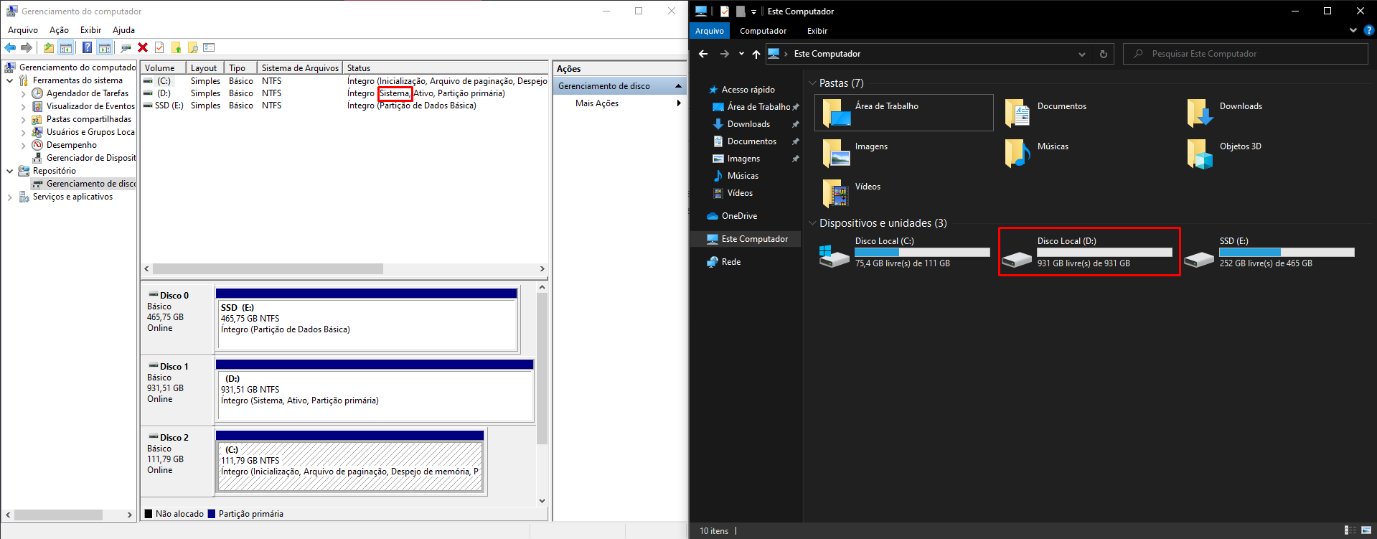Click the Disco Local (D:) capacity bar

pos(1104,252)
